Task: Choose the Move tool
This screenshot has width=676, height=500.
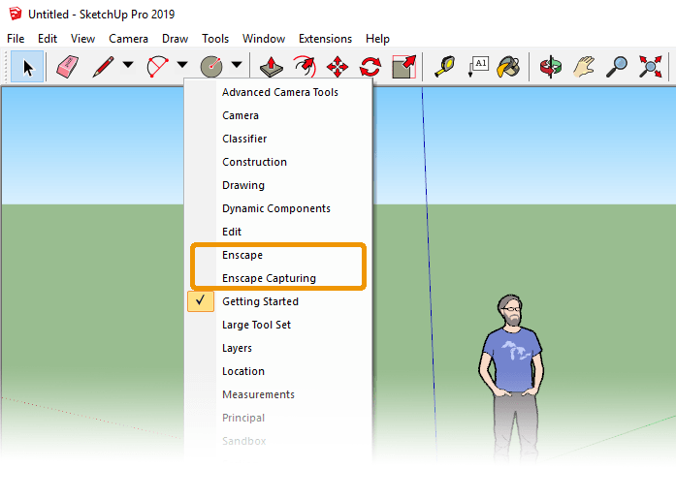Action: [x=338, y=67]
